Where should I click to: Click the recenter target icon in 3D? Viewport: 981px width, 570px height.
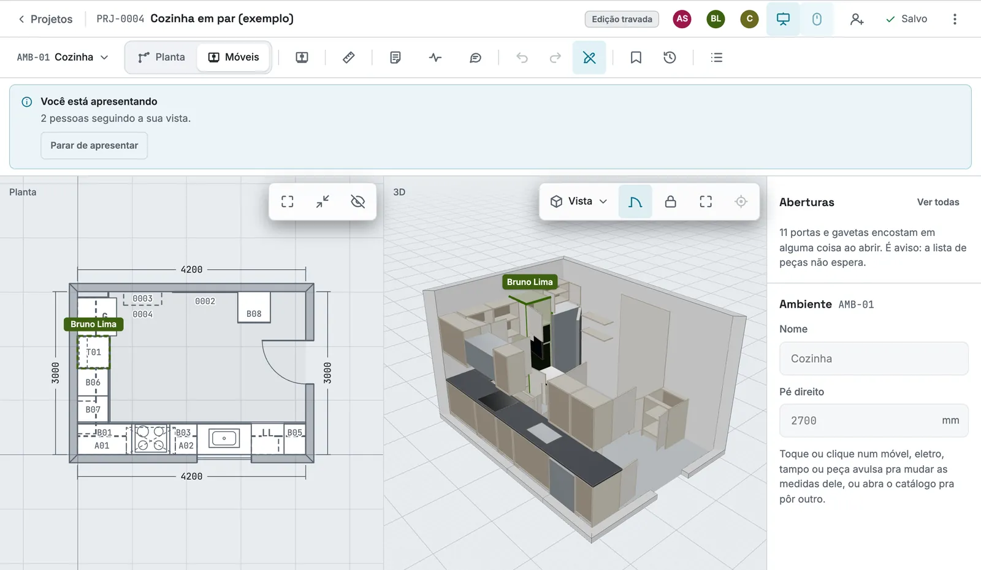[x=741, y=202]
